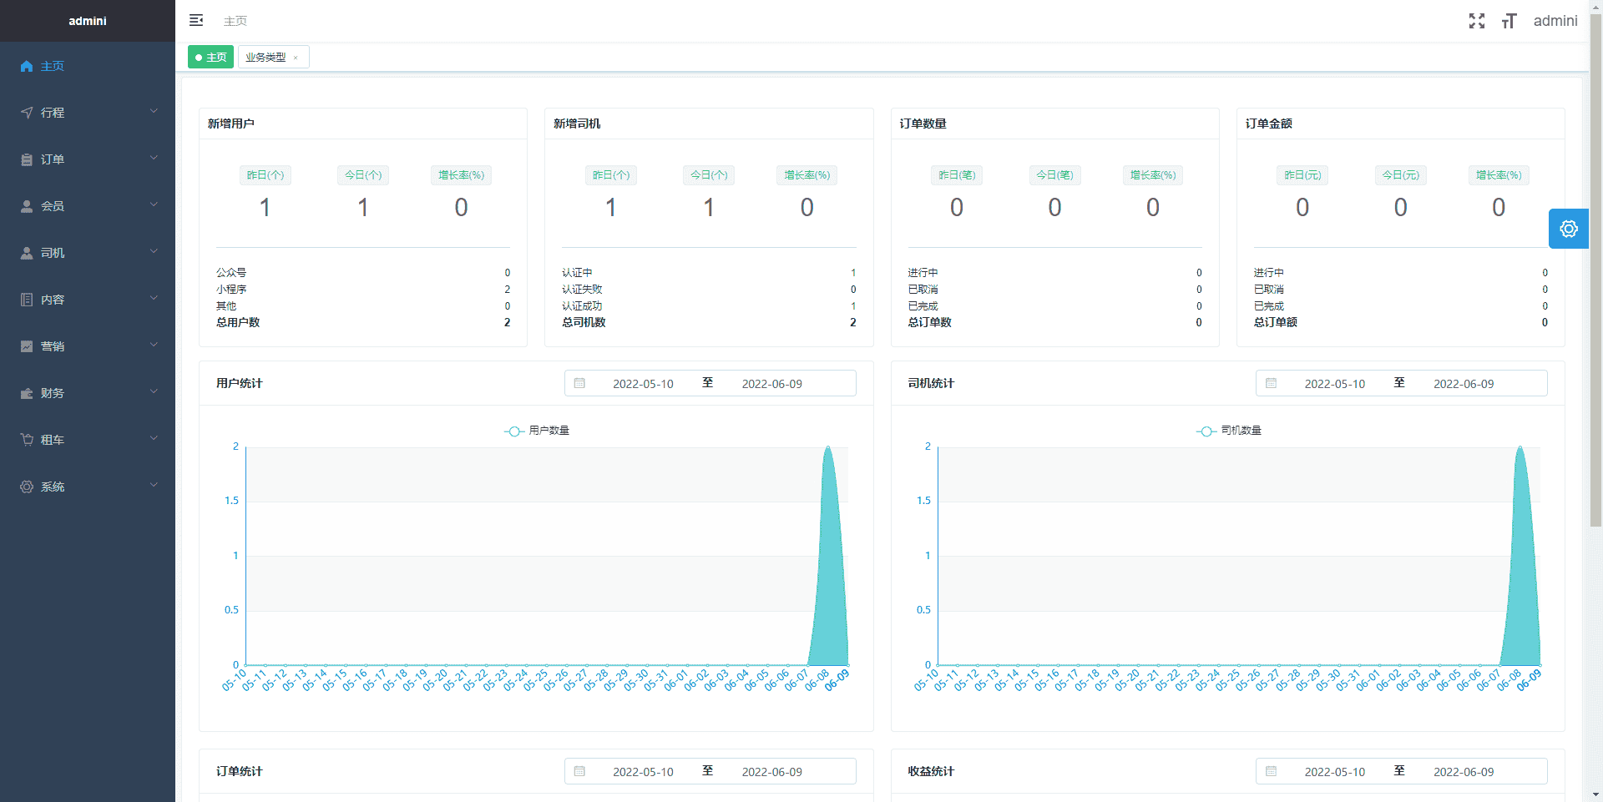1603x802 pixels.
Task: Expand the 司机 menu chevron
Action: (x=154, y=251)
